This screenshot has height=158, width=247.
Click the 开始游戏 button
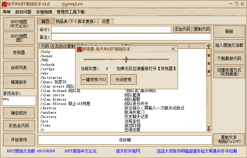tap(19, 140)
